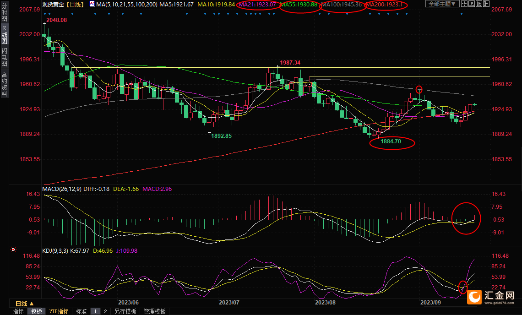Click the 1884.70 low price label
Image resolution: width=522 pixels, height=315 pixels.
click(x=391, y=141)
